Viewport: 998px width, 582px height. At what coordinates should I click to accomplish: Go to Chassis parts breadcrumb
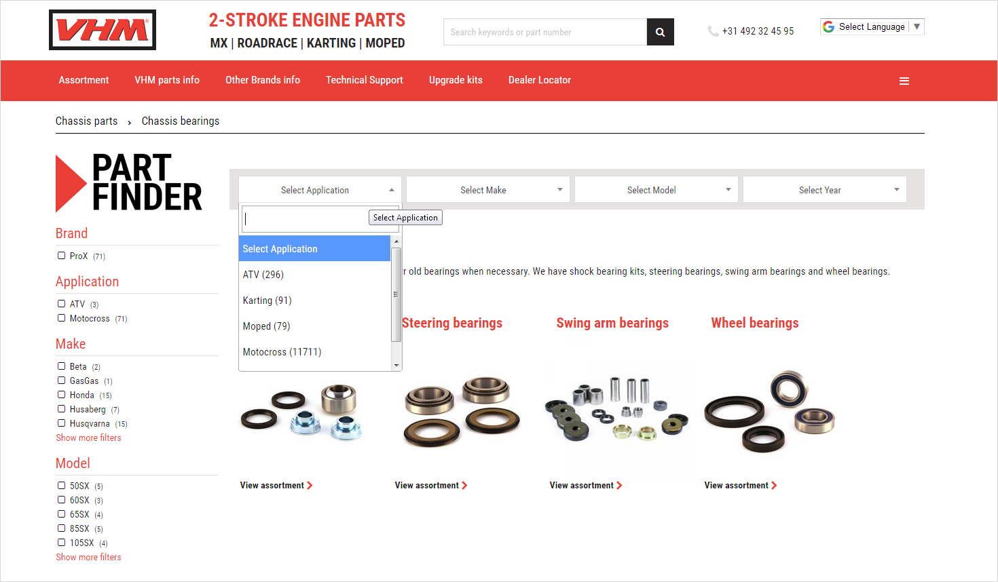(x=86, y=121)
